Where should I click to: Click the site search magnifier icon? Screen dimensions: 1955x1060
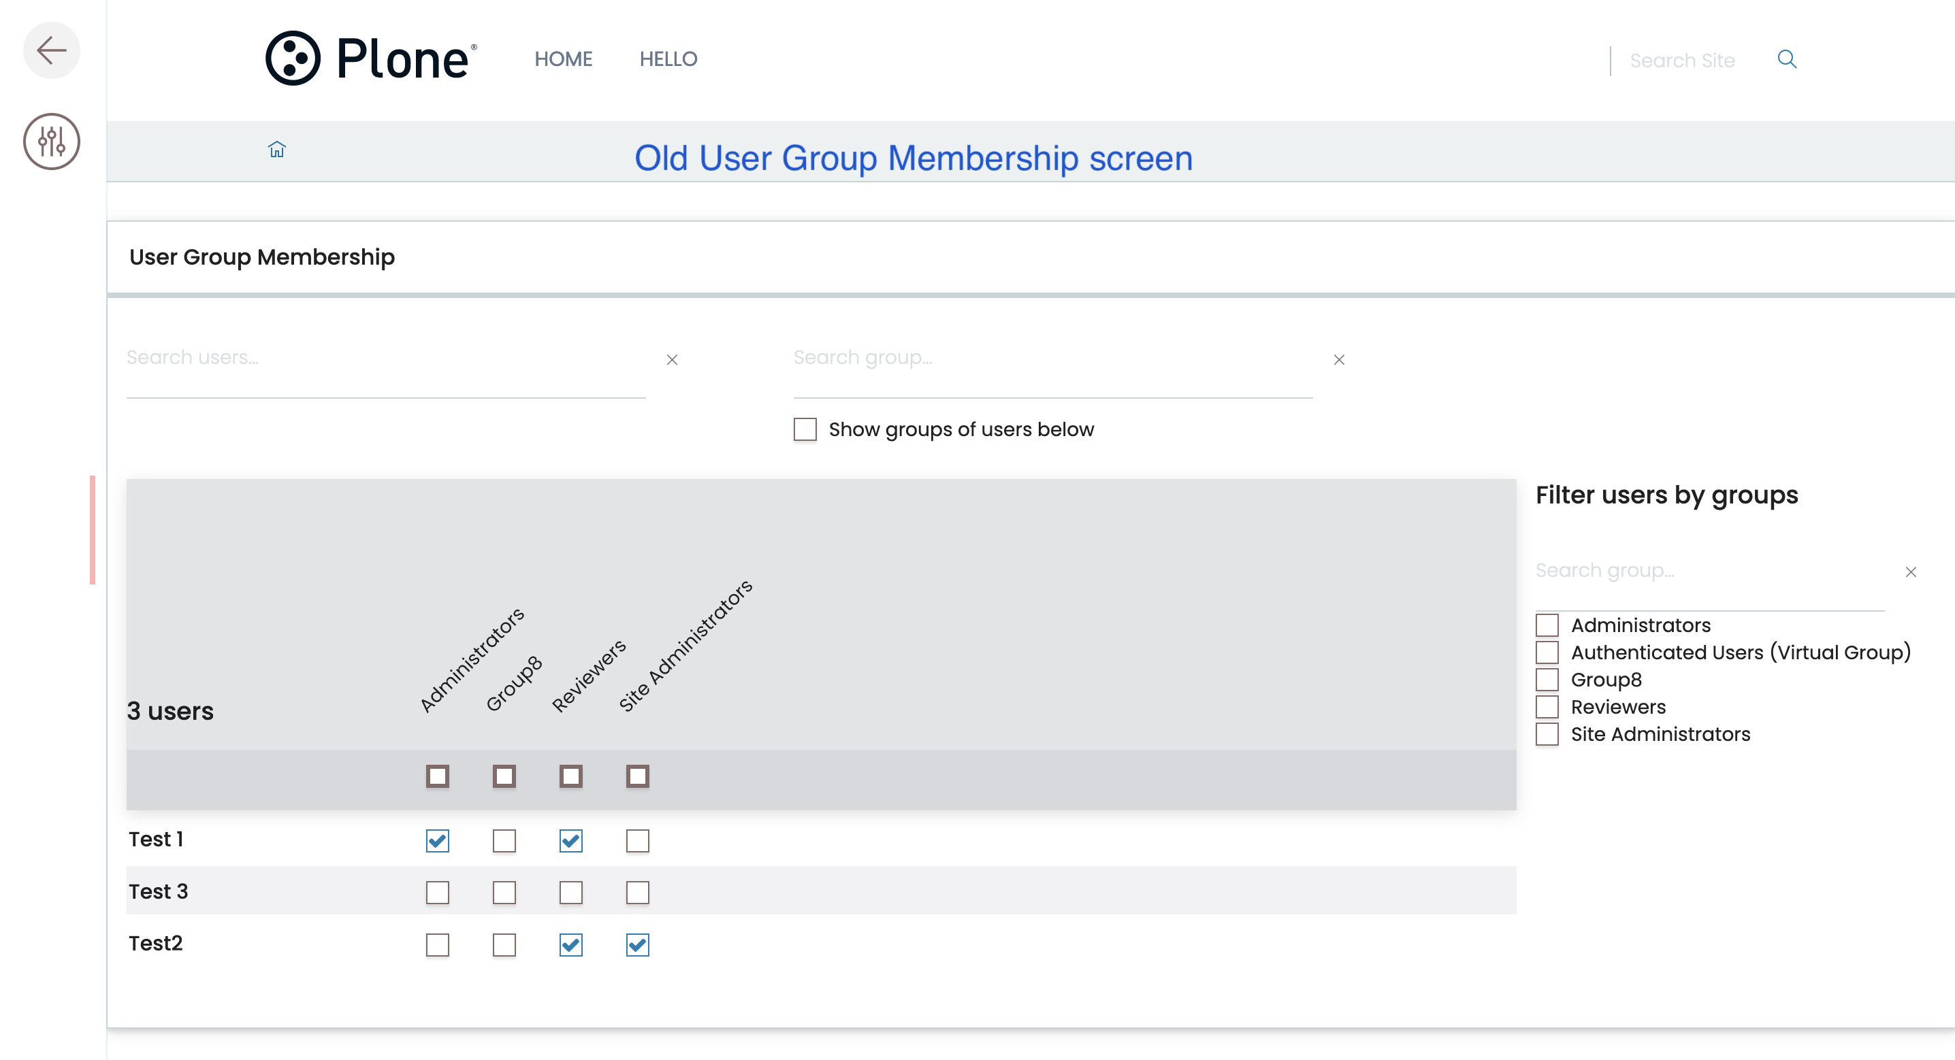point(1788,59)
